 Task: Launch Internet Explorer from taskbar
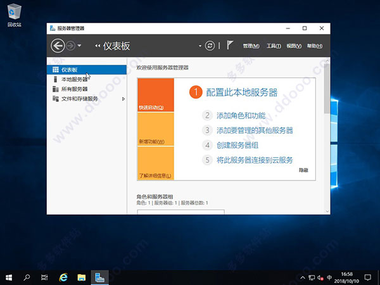pyautogui.click(x=63, y=277)
